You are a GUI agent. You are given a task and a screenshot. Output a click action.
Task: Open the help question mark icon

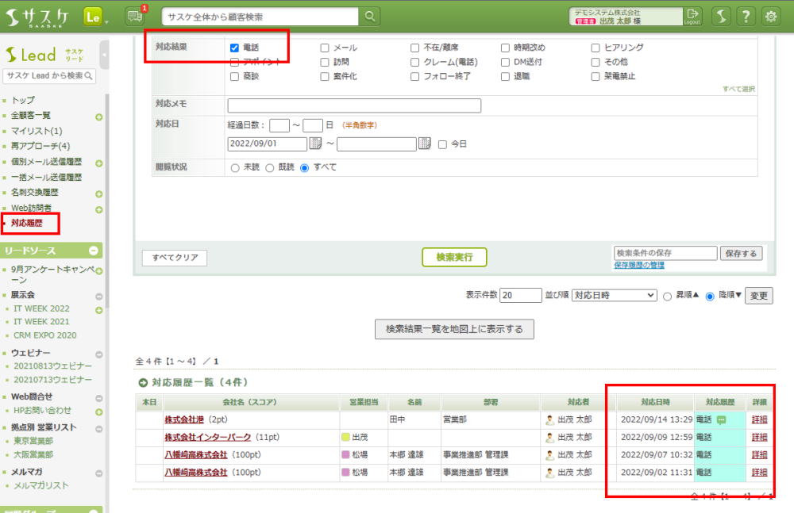point(746,17)
